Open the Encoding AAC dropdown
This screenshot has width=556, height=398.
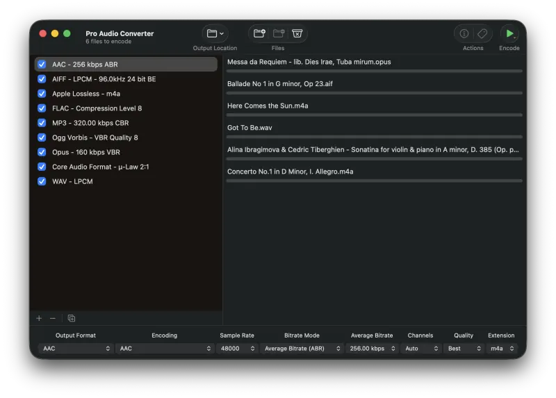pyautogui.click(x=164, y=349)
